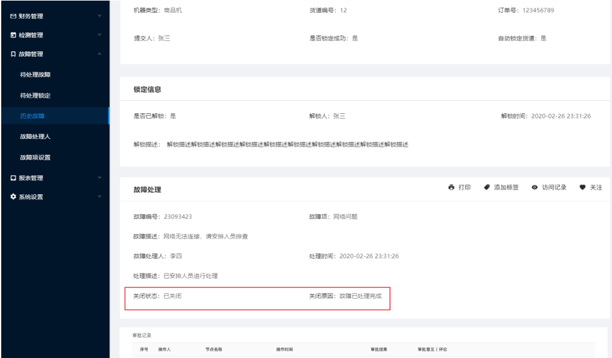Click the fault number 23093423
Screen dimensions: 612x358
[x=178, y=217]
